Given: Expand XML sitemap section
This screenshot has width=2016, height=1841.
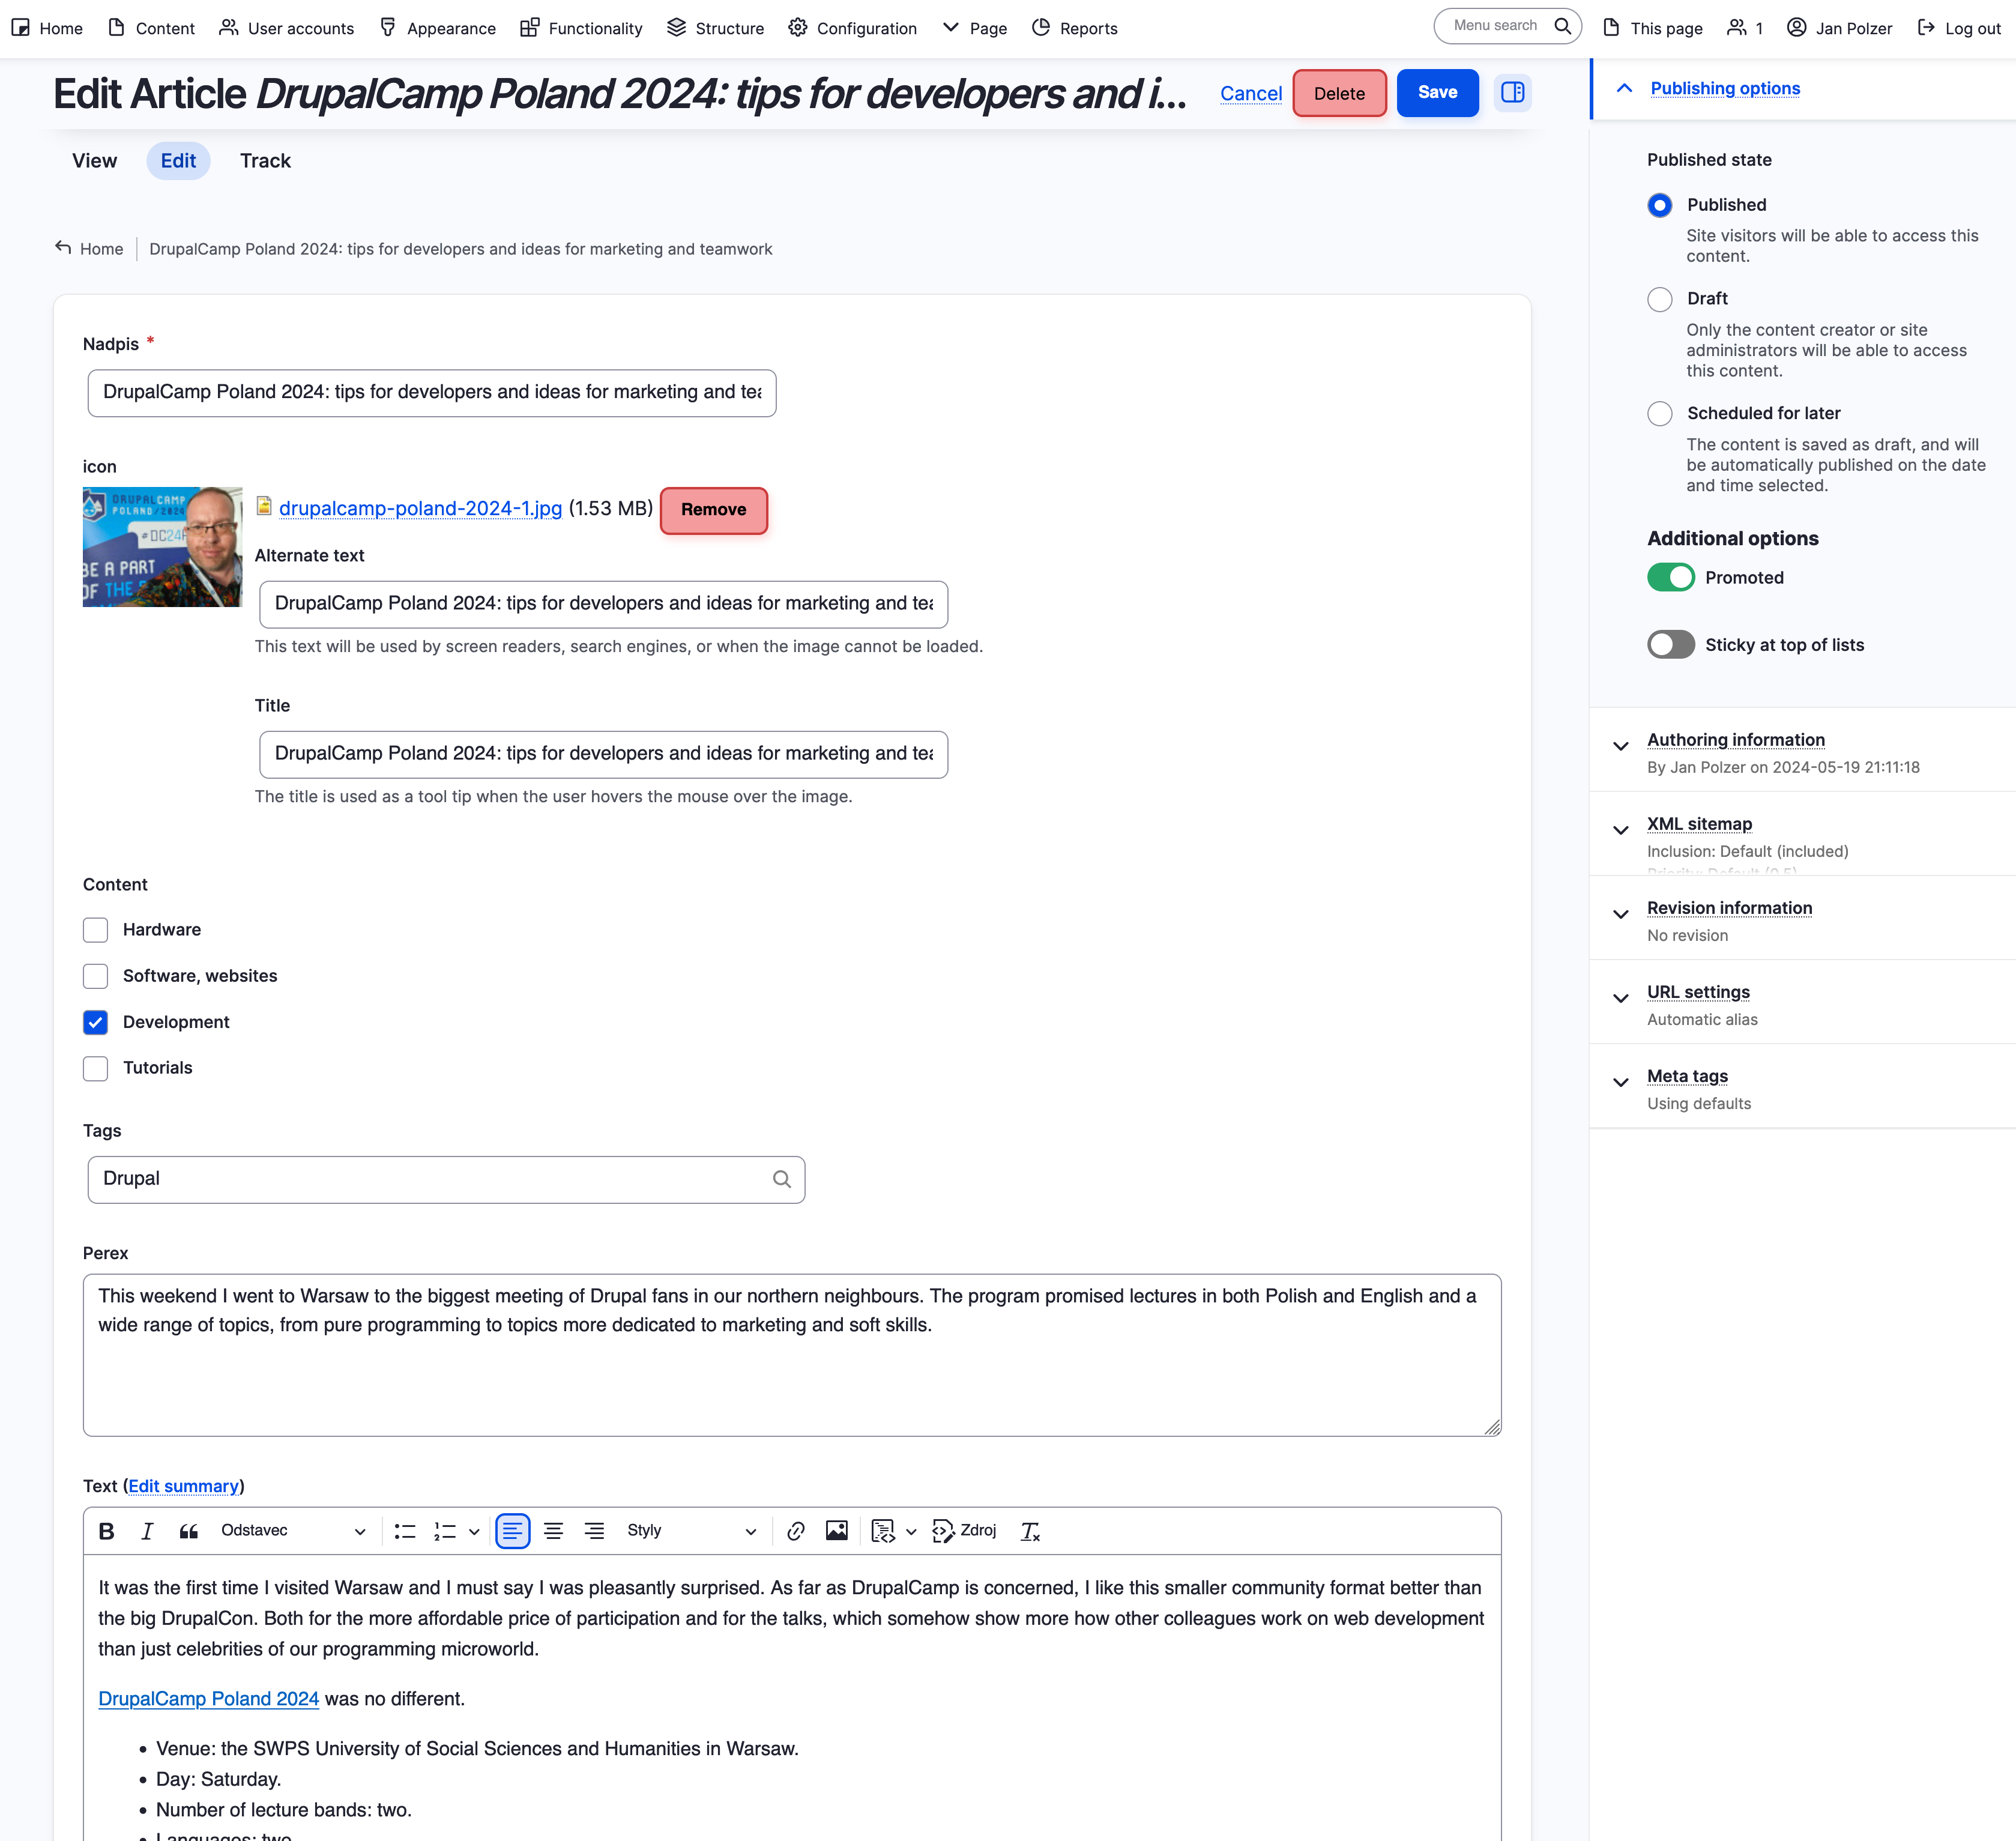Looking at the screenshot, I should (1699, 824).
